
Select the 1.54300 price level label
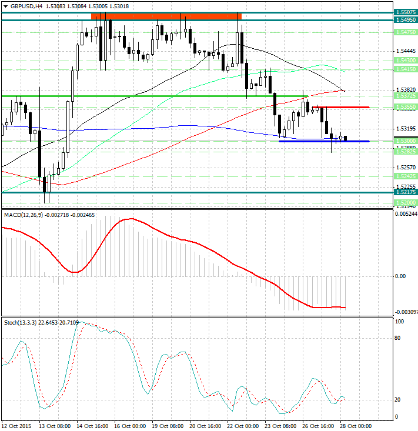pyautogui.click(x=406, y=60)
